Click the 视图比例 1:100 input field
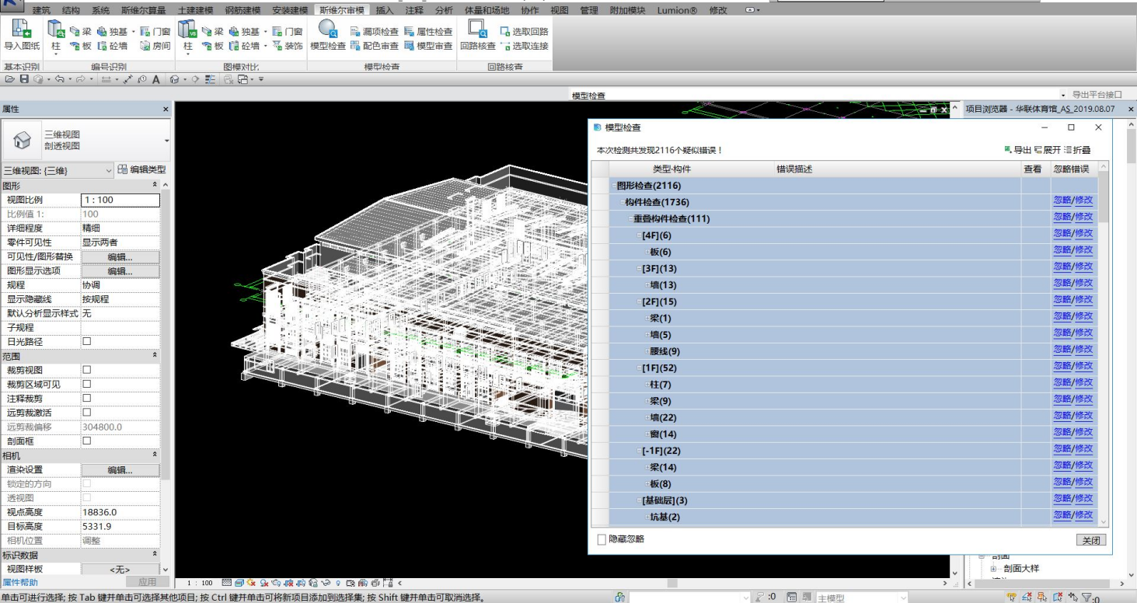Image resolution: width=1137 pixels, height=603 pixels. (x=120, y=200)
